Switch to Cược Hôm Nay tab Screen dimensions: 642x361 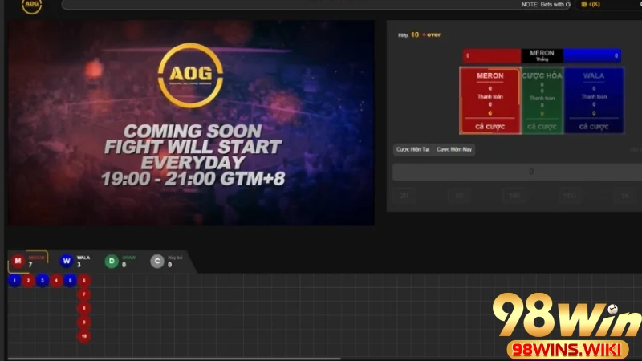coord(454,149)
